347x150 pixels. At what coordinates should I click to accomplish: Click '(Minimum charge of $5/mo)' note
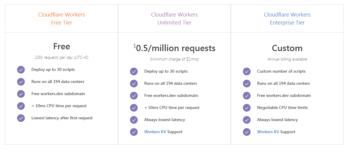[x=175, y=59]
